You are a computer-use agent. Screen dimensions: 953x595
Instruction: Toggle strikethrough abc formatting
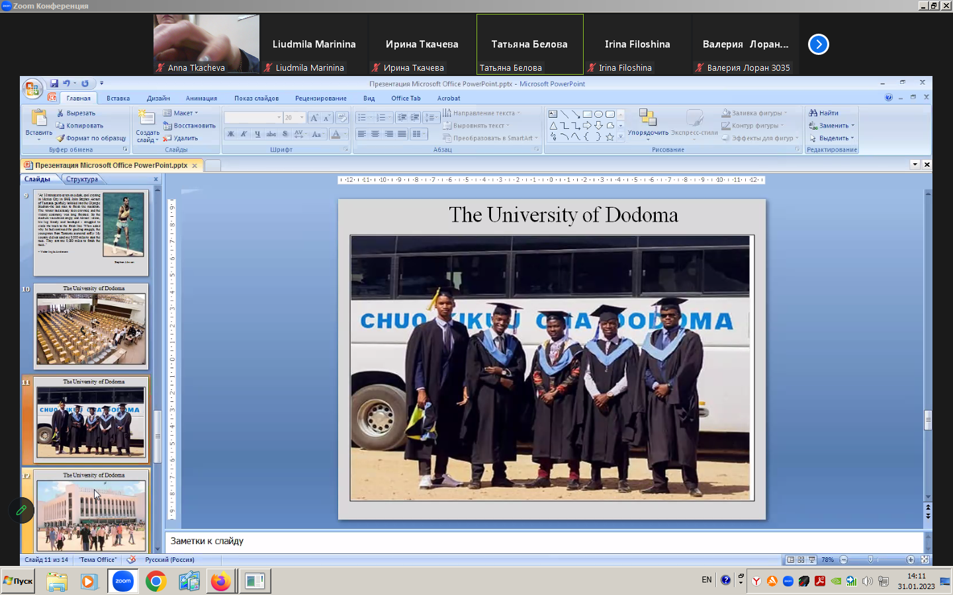click(x=271, y=134)
